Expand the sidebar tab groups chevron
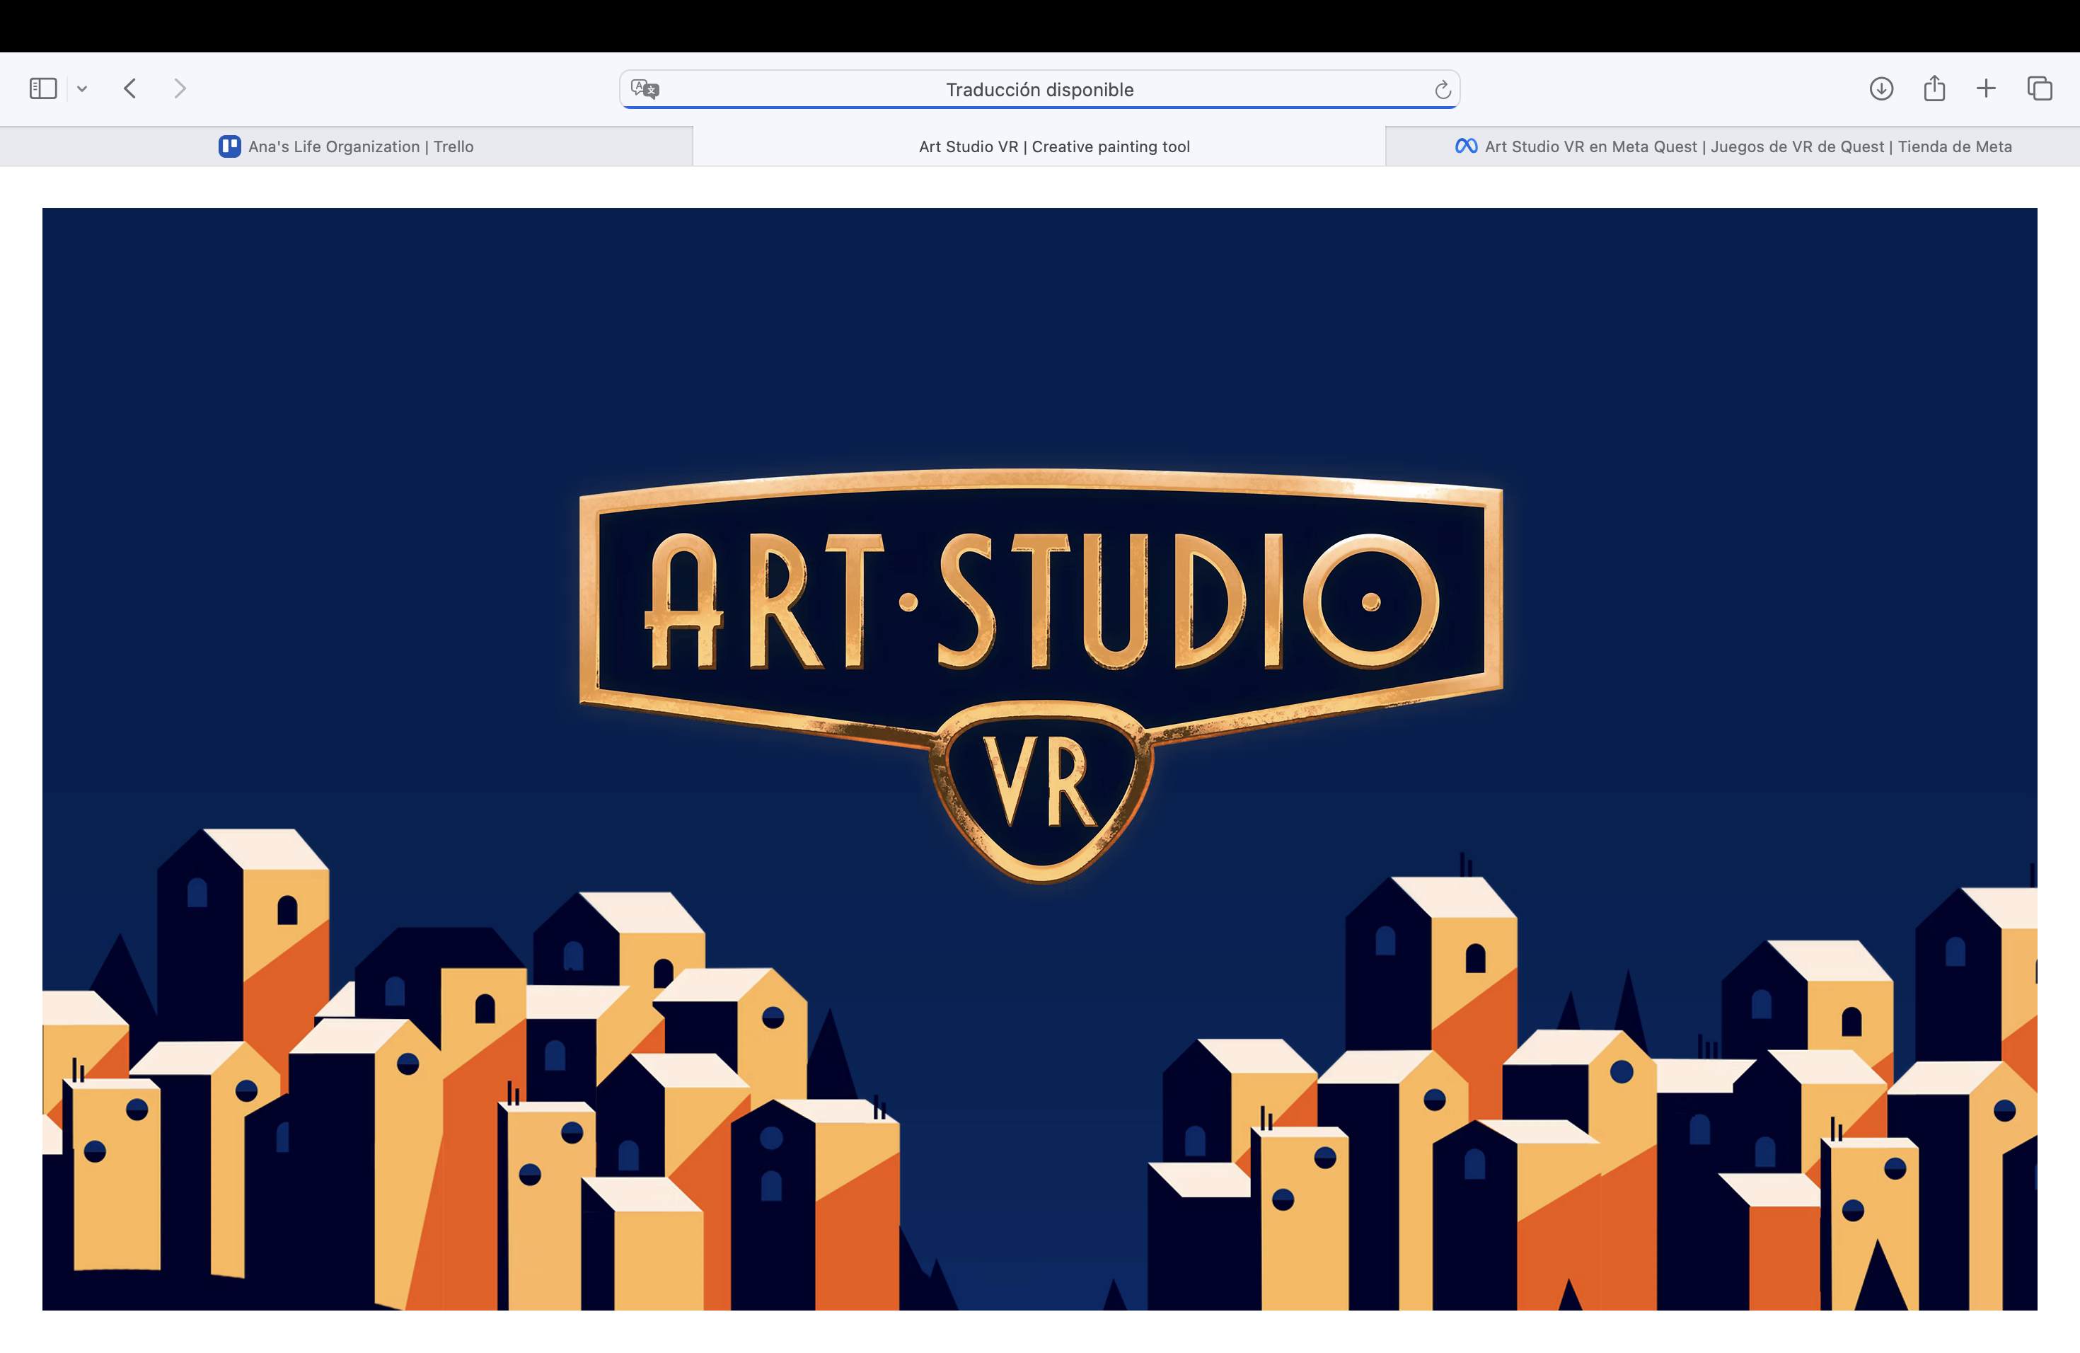Image resolution: width=2080 pixels, height=1353 pixels. [82, 89]
